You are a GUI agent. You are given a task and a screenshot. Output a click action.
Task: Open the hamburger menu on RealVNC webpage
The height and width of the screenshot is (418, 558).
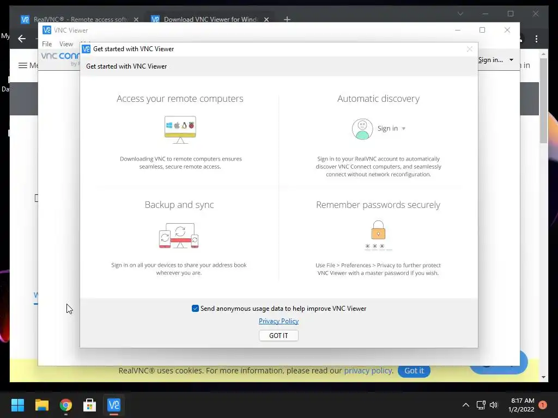(23, 65)
